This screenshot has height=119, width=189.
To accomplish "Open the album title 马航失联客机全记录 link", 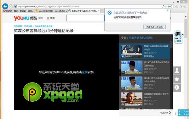I will 141,38.
